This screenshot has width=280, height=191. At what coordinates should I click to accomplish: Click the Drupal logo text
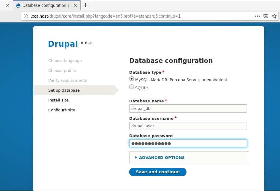click(x=63, y=44)
